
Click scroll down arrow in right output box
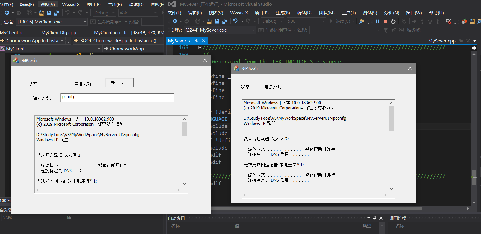[392, 189]
